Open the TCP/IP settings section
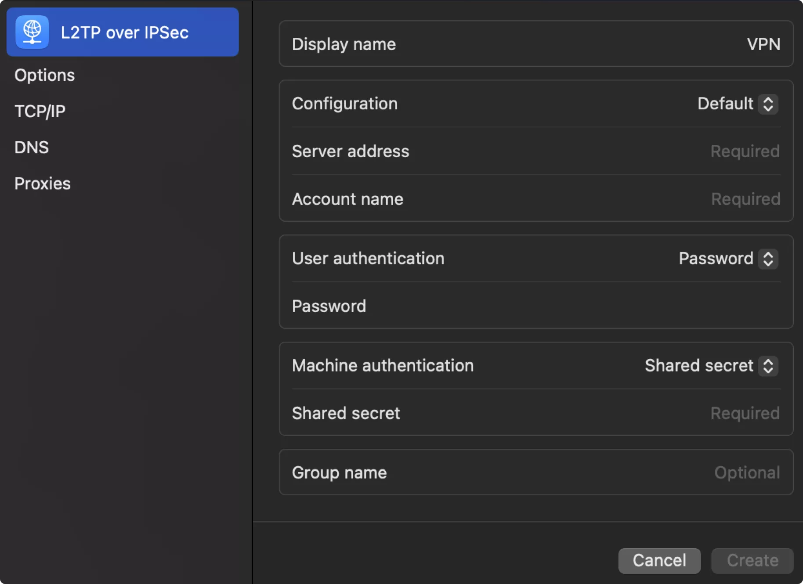The height and width of the screenshot is (584, 803). [40, 111]
